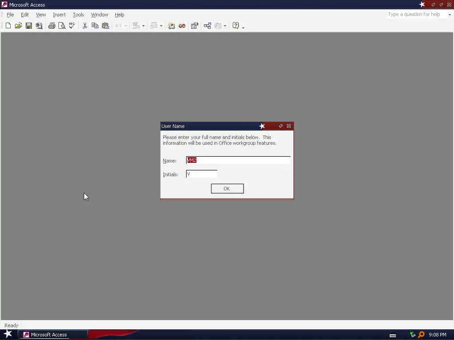
Task: Click the 'Please enter your full name' message
Action: [220, 140]
